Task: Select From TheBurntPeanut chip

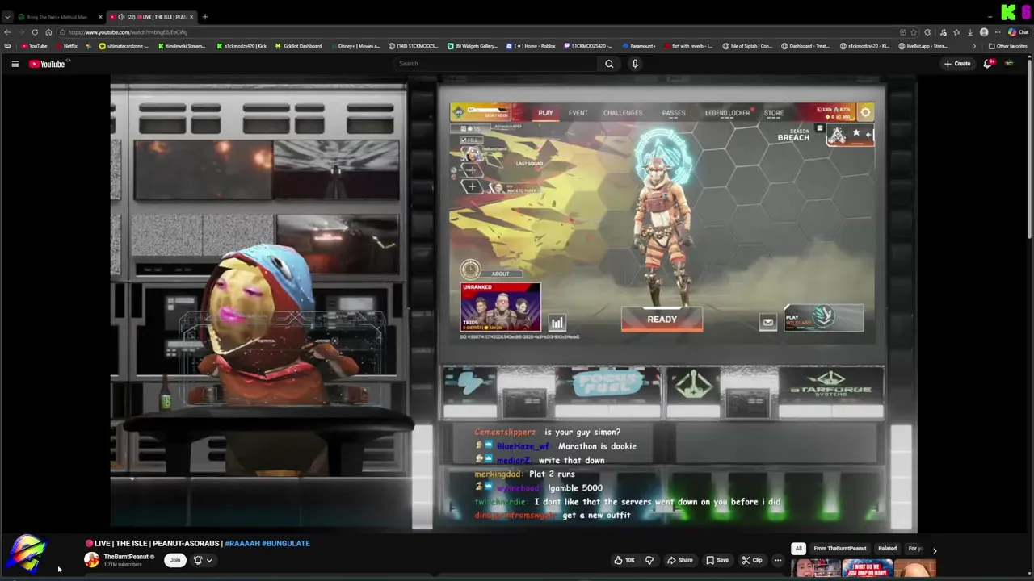Action: click(840, 549)
